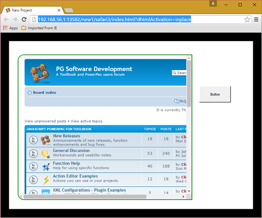Click the New Releases read-status icon
This screenshot has width=262, height=218.
[x=33, y=140]
